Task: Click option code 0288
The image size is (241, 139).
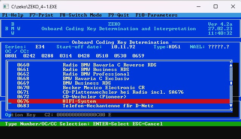Action: [47, 56]
